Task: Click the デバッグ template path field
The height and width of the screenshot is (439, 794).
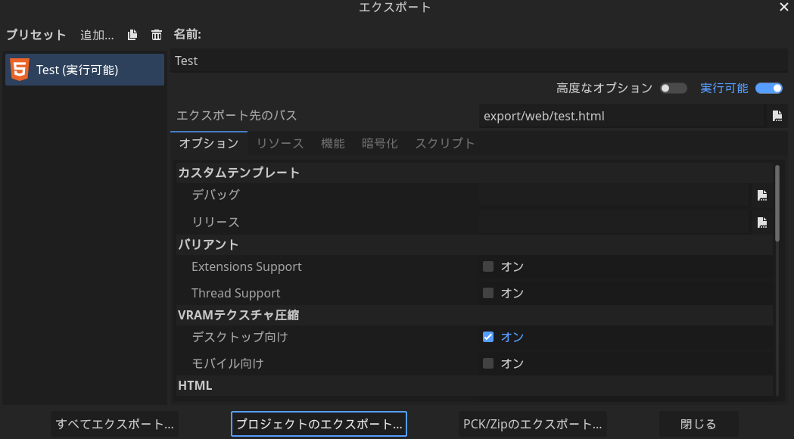Action: pos(614,195)
